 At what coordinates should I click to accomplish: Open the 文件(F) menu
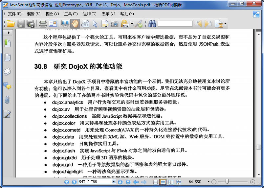coord(15,14)
